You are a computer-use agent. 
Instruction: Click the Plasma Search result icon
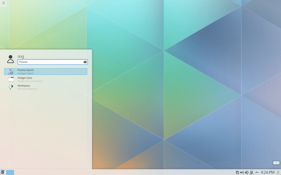pyautogui.click(x=11, y=72)
